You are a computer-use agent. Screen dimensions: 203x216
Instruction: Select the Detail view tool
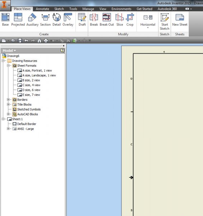click(56, 19)
